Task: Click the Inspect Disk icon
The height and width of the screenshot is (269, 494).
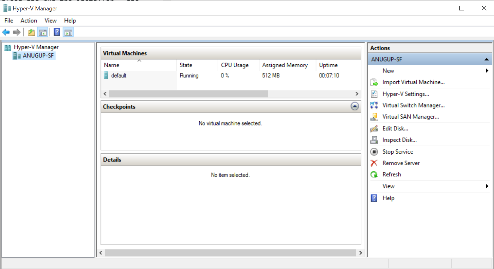Action: [x=374, y=140]
